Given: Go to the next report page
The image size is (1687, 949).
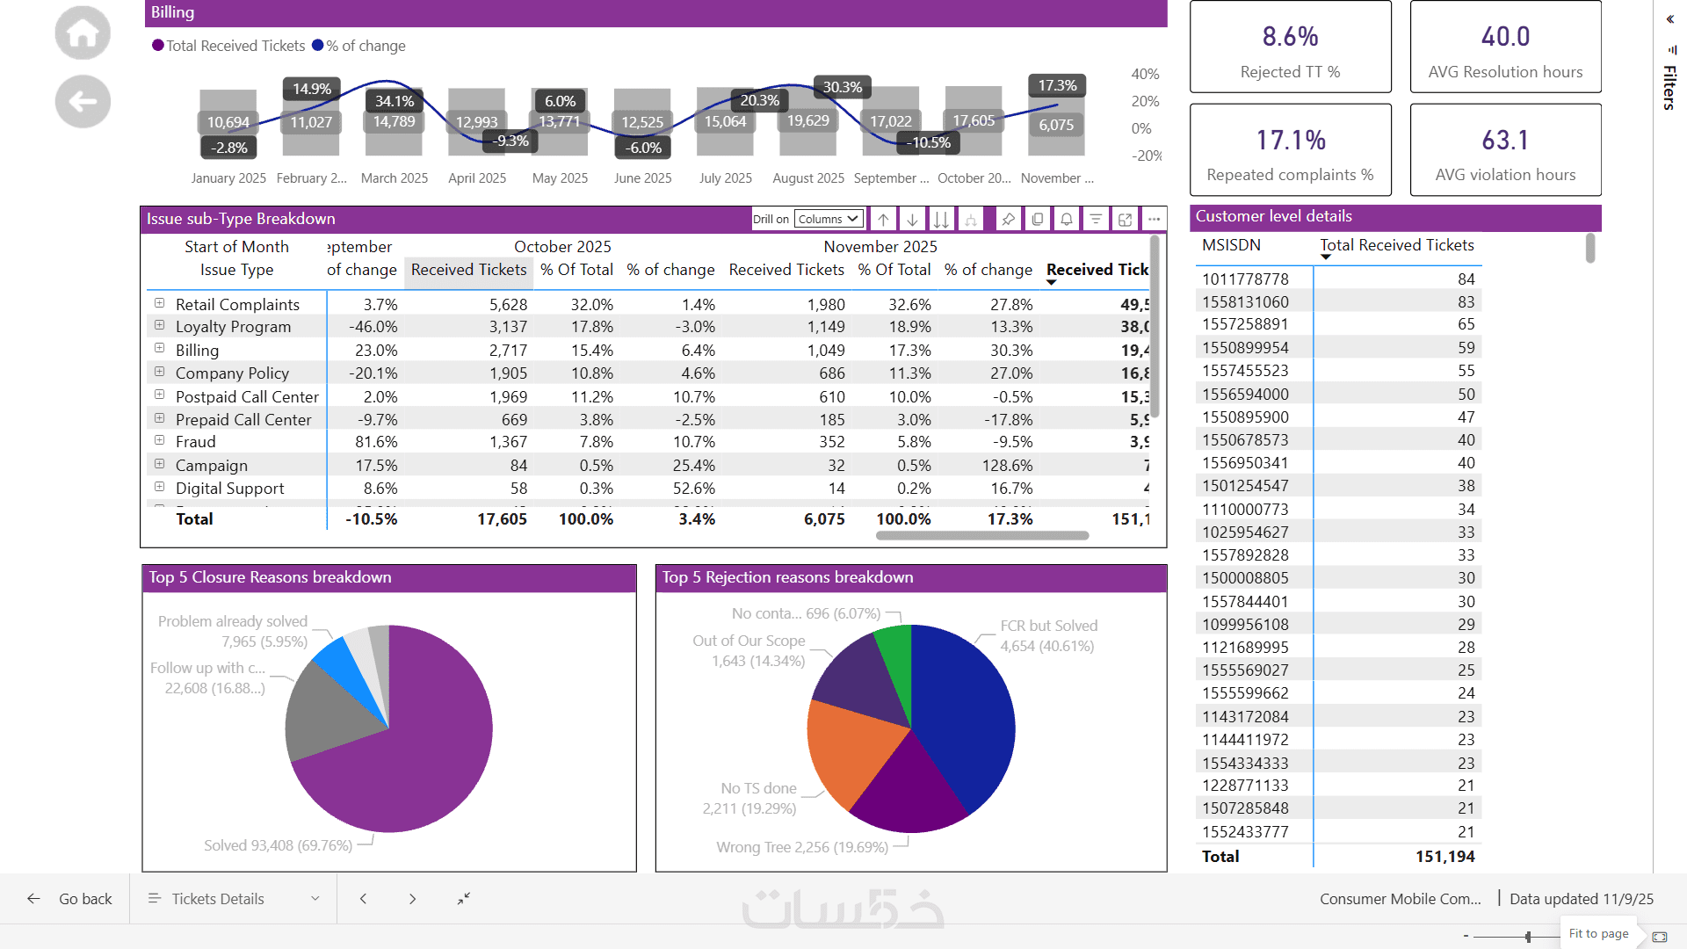Looking at the screenshot, I should coord(412,898).
